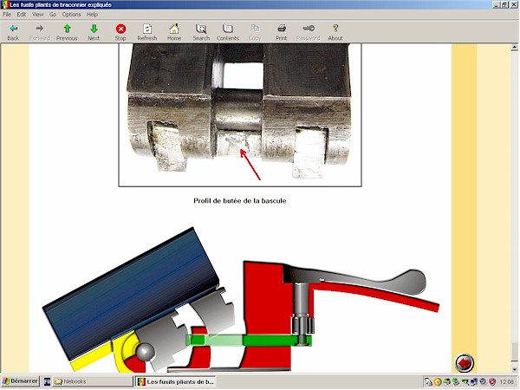Click the scrollbar down arrow

pyautogui.click(x=514, y=369)
